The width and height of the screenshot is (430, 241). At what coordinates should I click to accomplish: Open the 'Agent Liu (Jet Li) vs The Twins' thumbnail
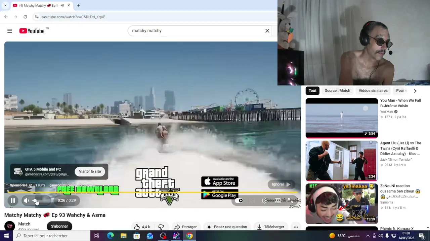point(342,161)
